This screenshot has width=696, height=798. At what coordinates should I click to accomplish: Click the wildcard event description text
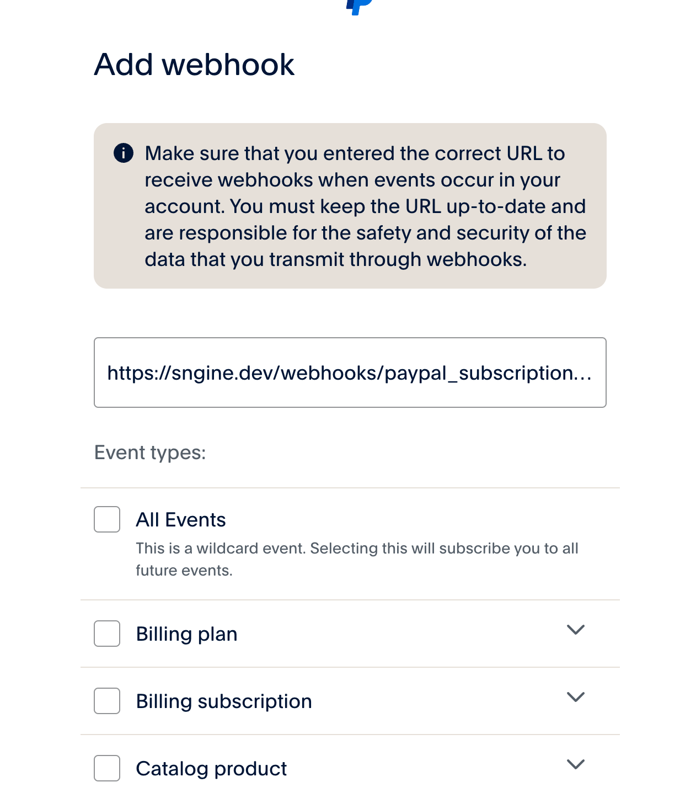[x=357, y=549]
